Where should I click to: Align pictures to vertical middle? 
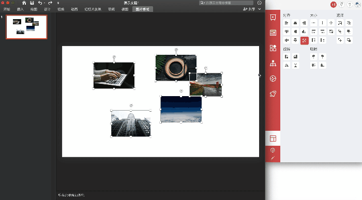295,32
